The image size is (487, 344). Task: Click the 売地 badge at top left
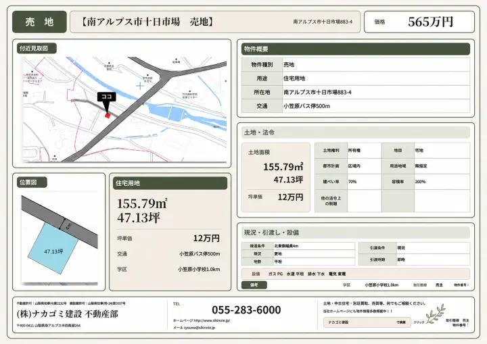pos(39,22)
